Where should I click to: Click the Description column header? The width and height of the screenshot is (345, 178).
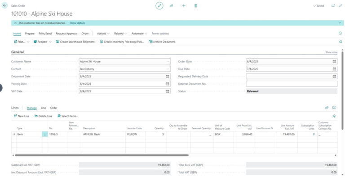tap(89, 128)
